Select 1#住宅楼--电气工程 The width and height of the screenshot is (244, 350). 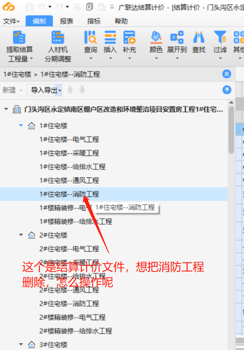69,139
